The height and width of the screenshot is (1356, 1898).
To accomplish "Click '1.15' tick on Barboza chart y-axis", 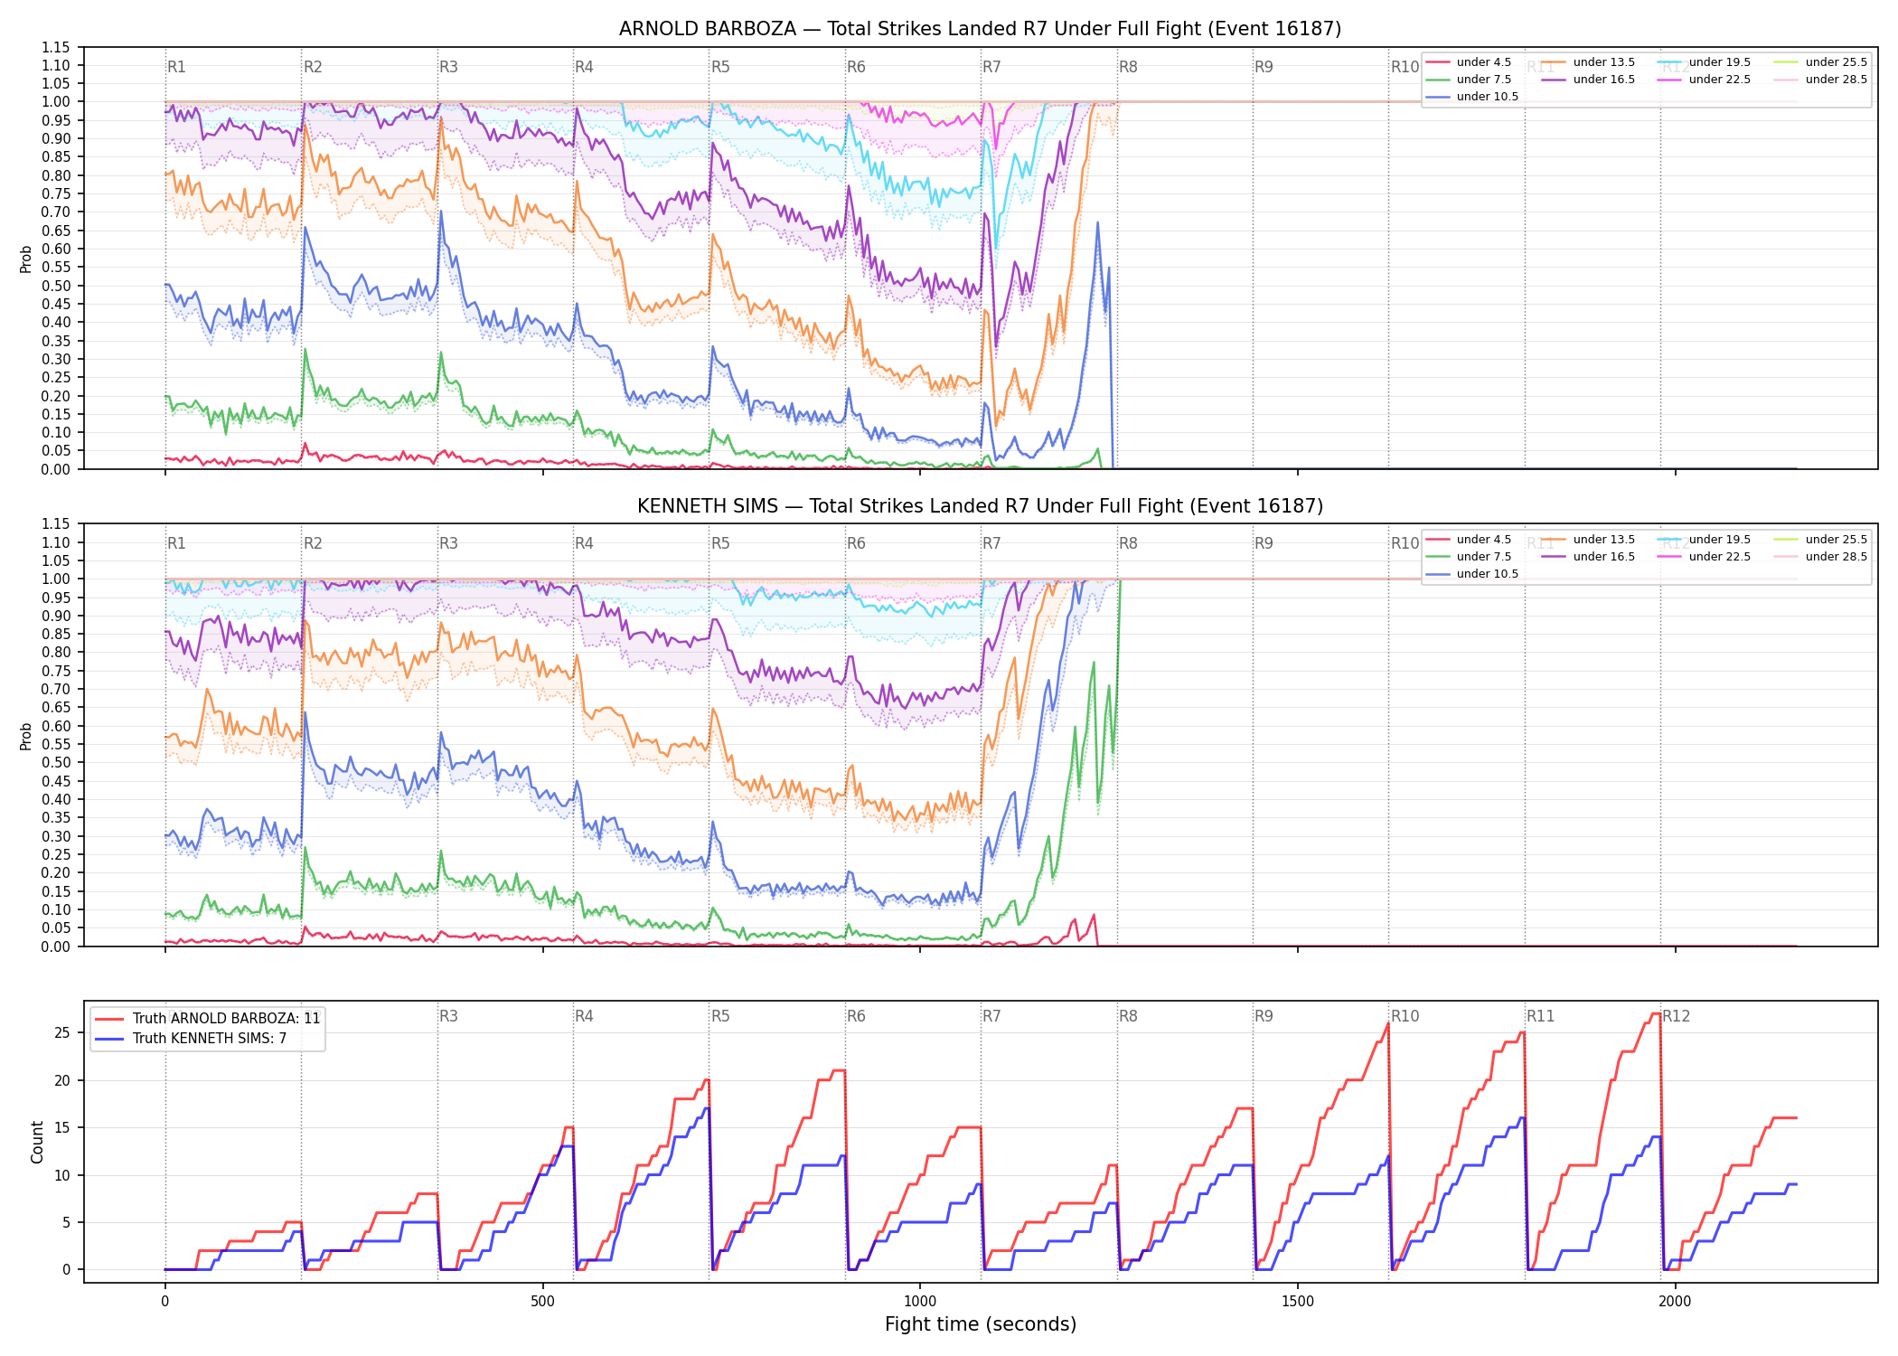I will coord(56,47).
